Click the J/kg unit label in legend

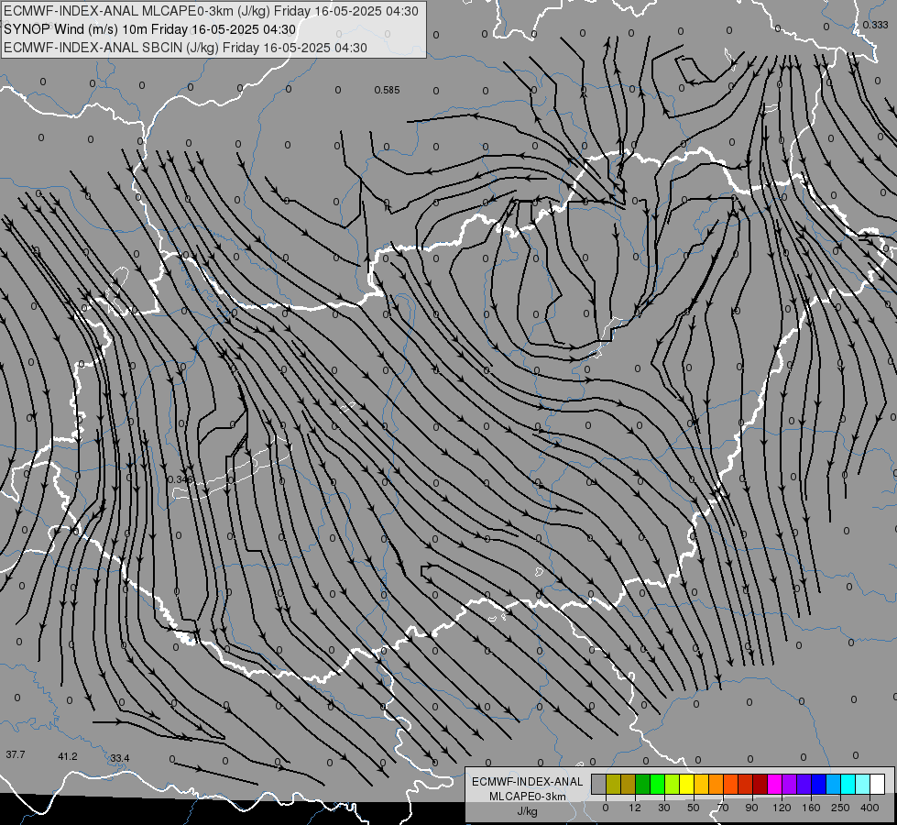pos(528,811)
